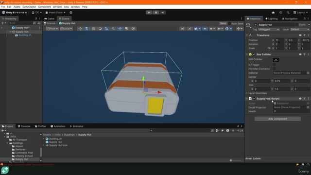Toggle the Supply Hut active checkbox in Inspector
The image size is (311, 175).
[256, 25]
